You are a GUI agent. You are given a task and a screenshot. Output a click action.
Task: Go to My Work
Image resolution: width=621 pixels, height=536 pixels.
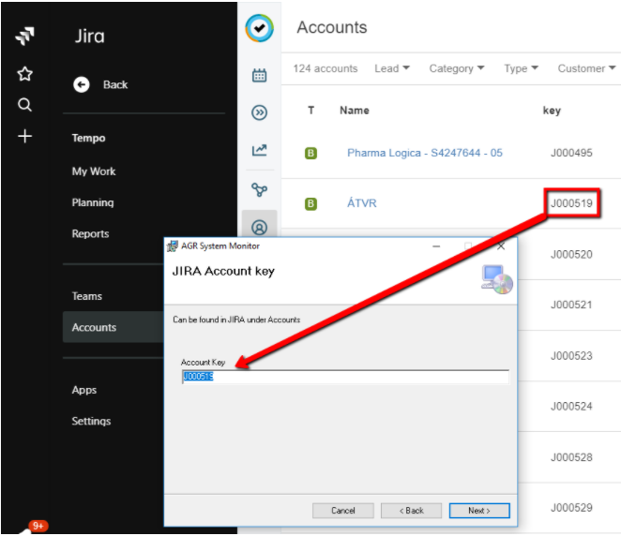[94, 171]
